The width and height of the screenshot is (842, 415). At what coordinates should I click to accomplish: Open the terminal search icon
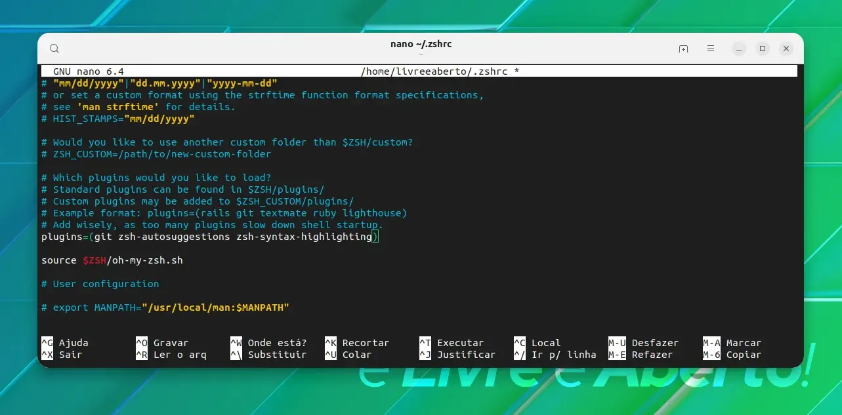(x=54, y=49)
